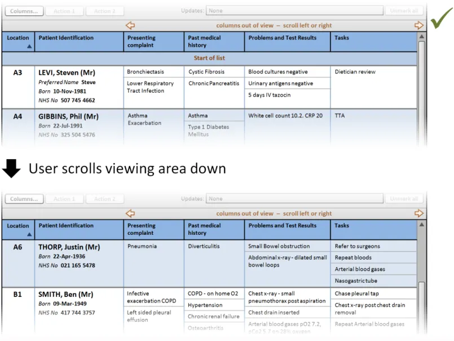Screen dimensions: 454x341
Task: Click left scroll arrow in lower patient list
Action: click(130, 213)
